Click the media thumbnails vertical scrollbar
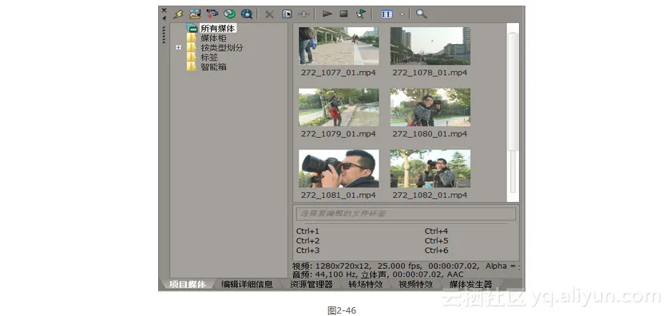The height and width of the screenshot is (316, 670). pos(513,113)
